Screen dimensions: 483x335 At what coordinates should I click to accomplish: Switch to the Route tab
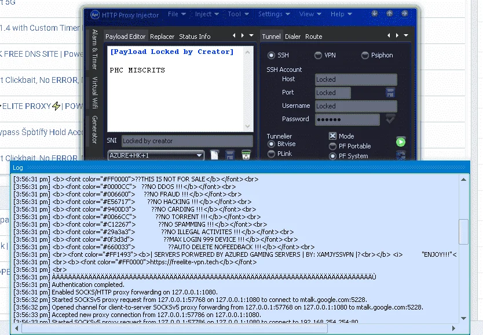(x=313, y=37)
